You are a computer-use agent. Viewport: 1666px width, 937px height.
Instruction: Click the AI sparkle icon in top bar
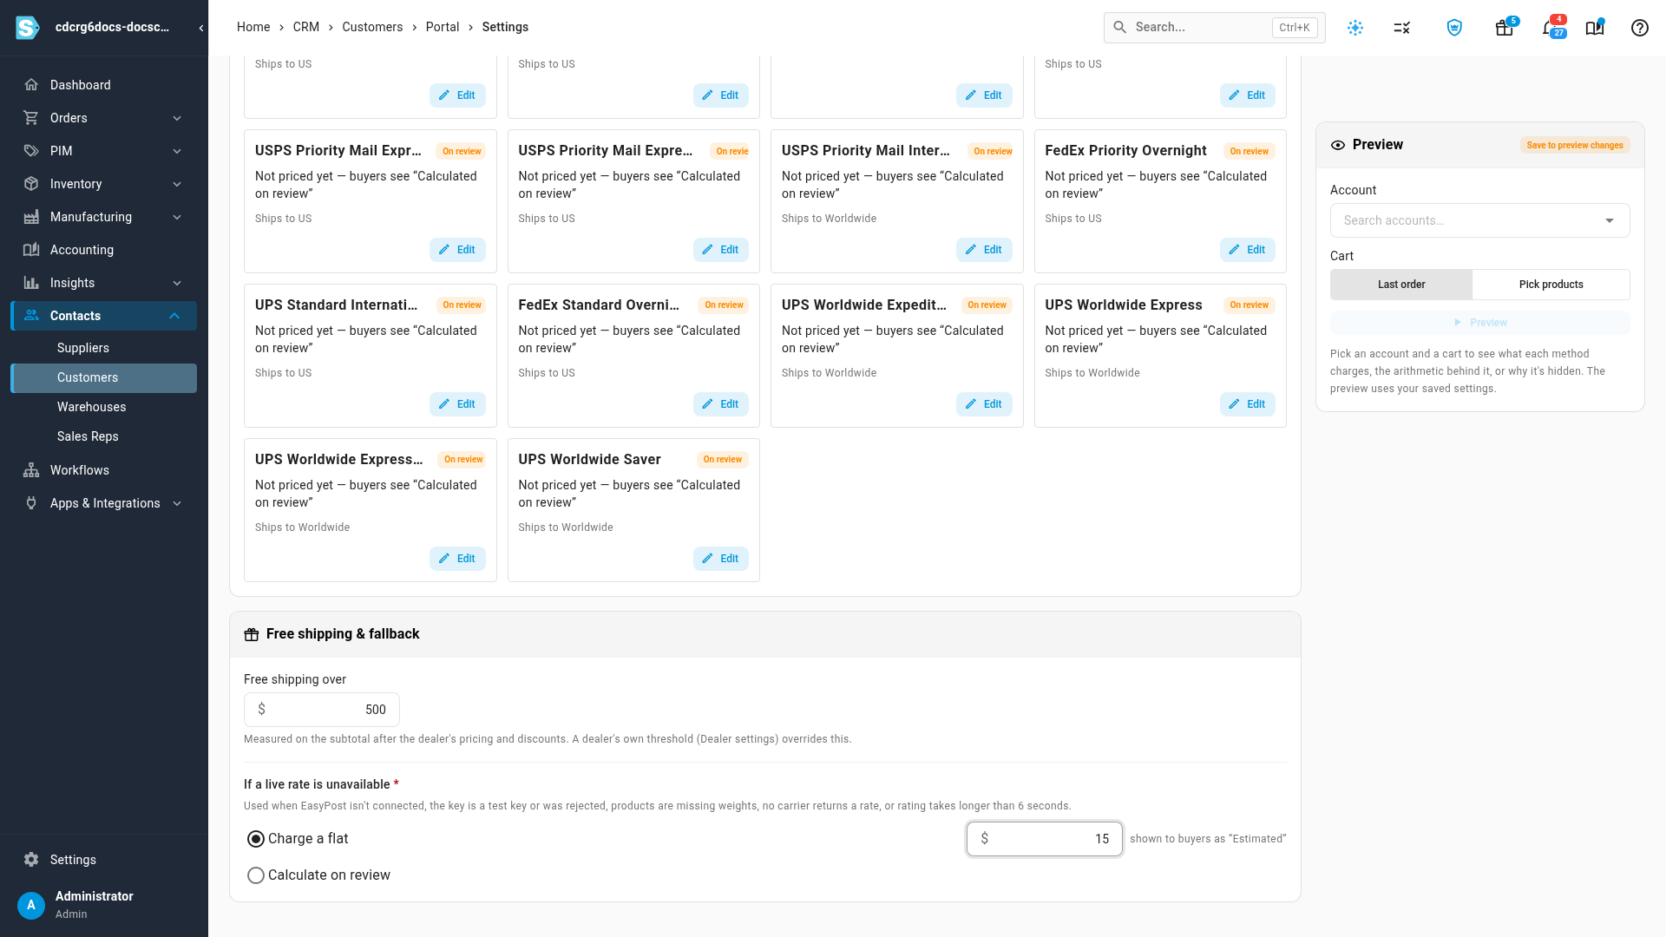click(x=1355, y=28)
